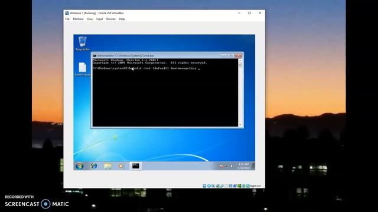
Task: Close the Administrator cmd.exe window
Action: [238, 55]
